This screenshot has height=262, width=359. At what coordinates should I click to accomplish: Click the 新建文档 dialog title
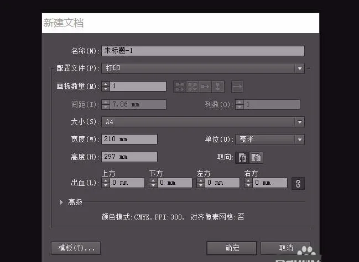pyautogui.click(x=64, y=23)
